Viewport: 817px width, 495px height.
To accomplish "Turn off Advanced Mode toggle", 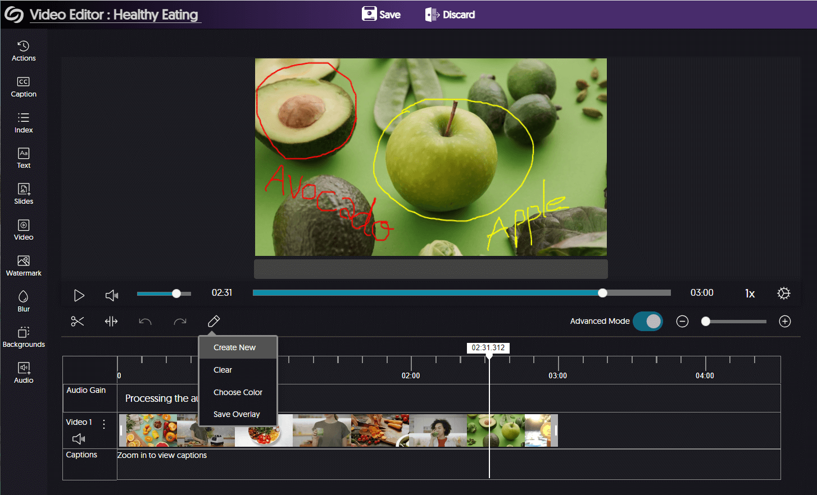I will click(x=648, y=321).
